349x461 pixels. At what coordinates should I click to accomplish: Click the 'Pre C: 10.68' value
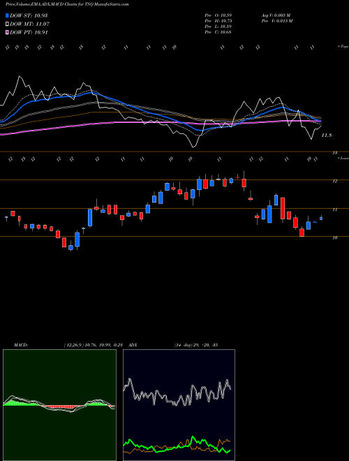coord(218,32)
